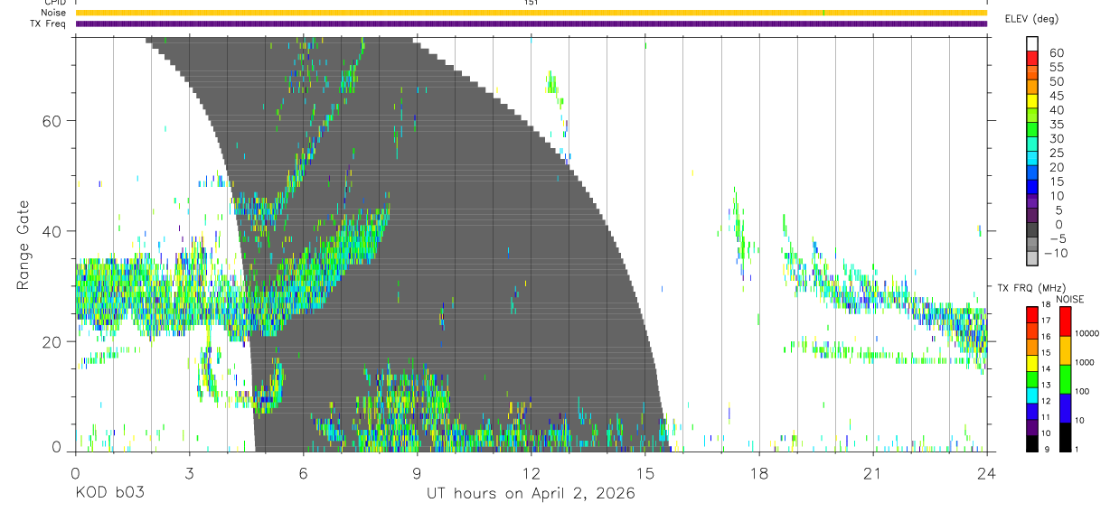The image size is (1110, 512).
Task: Click the x-axis tick label '15'
Action: (644, 473)
